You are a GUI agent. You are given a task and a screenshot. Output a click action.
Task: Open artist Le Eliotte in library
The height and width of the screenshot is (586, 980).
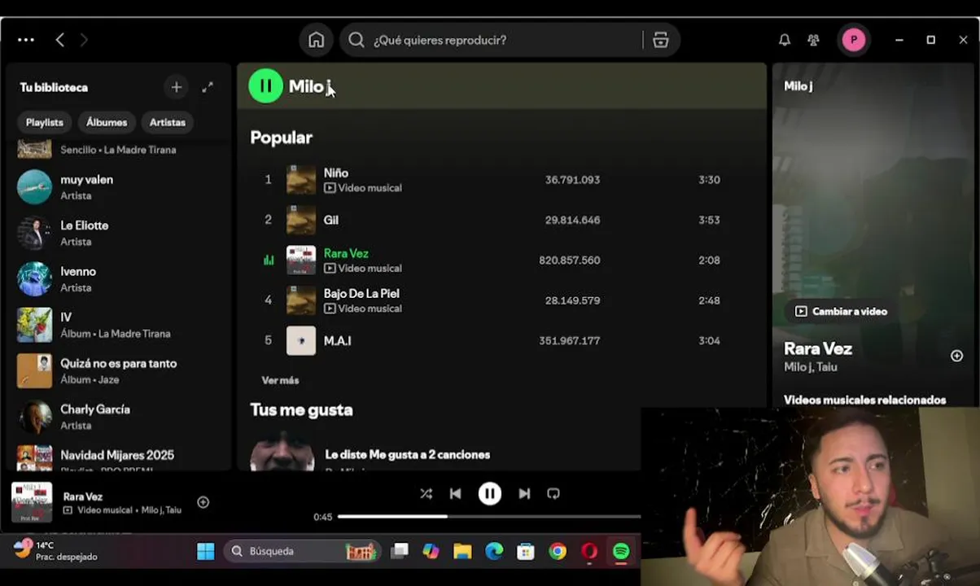click(x=118, y=233)
